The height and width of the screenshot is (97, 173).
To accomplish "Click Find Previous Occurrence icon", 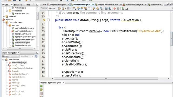I will tap(78, 8).
